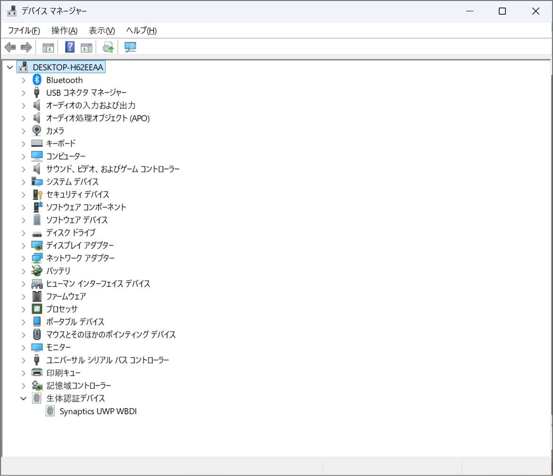553x476 pixels.
Task: Click the Properties panel toolbar icon
Action: 86,47
